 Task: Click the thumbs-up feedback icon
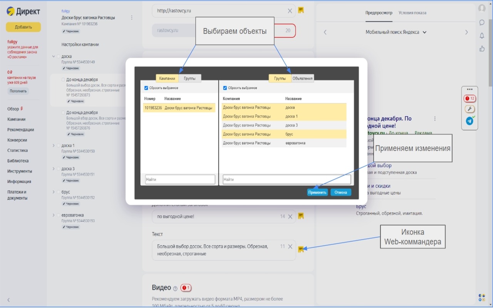click(482, 49)
